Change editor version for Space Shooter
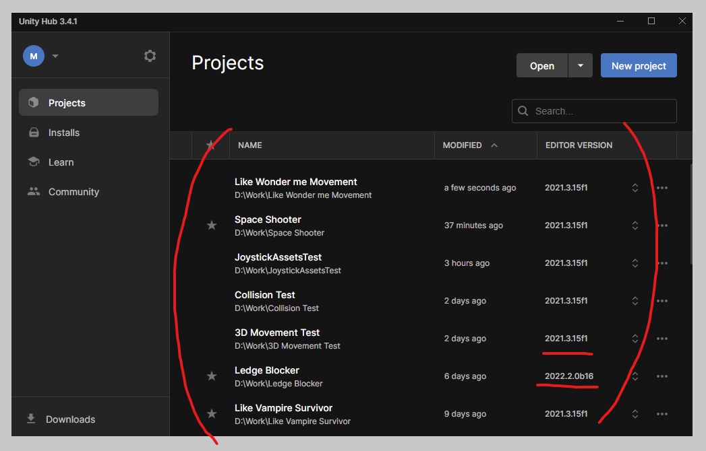This screenshot has height=451, width=706. click(x=635, y=225)
